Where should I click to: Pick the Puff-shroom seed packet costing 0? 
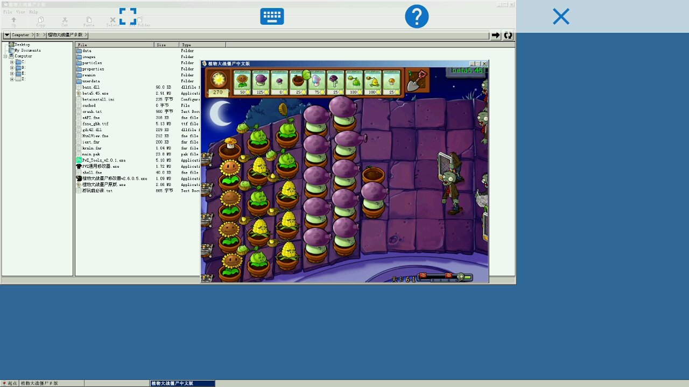(279, 82)
